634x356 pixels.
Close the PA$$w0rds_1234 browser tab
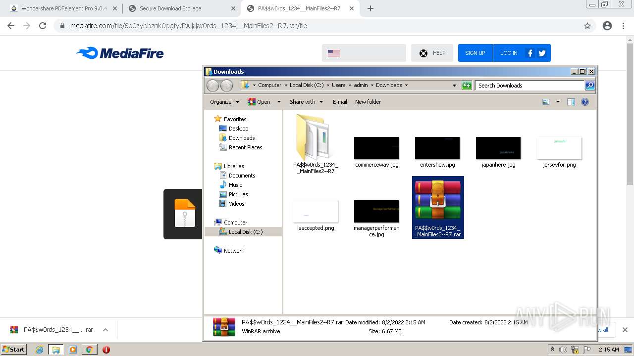point(351,8)
